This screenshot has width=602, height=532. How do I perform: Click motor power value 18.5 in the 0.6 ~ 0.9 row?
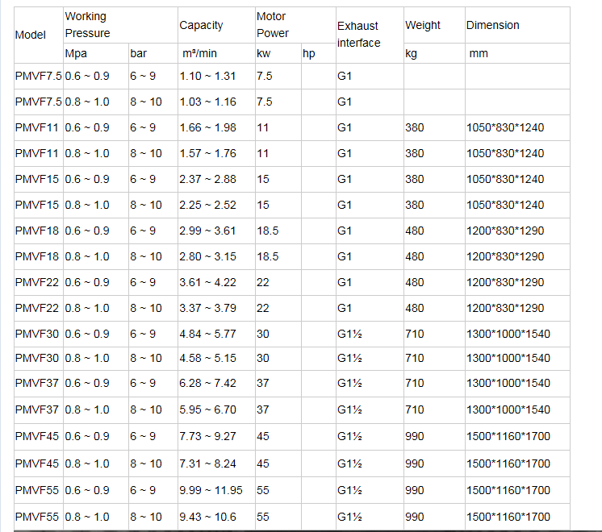[x=268, y=231]
